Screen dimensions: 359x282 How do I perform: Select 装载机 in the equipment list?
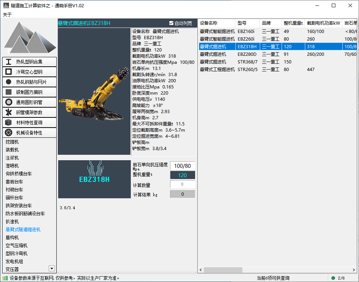click(x=12, y=150)
